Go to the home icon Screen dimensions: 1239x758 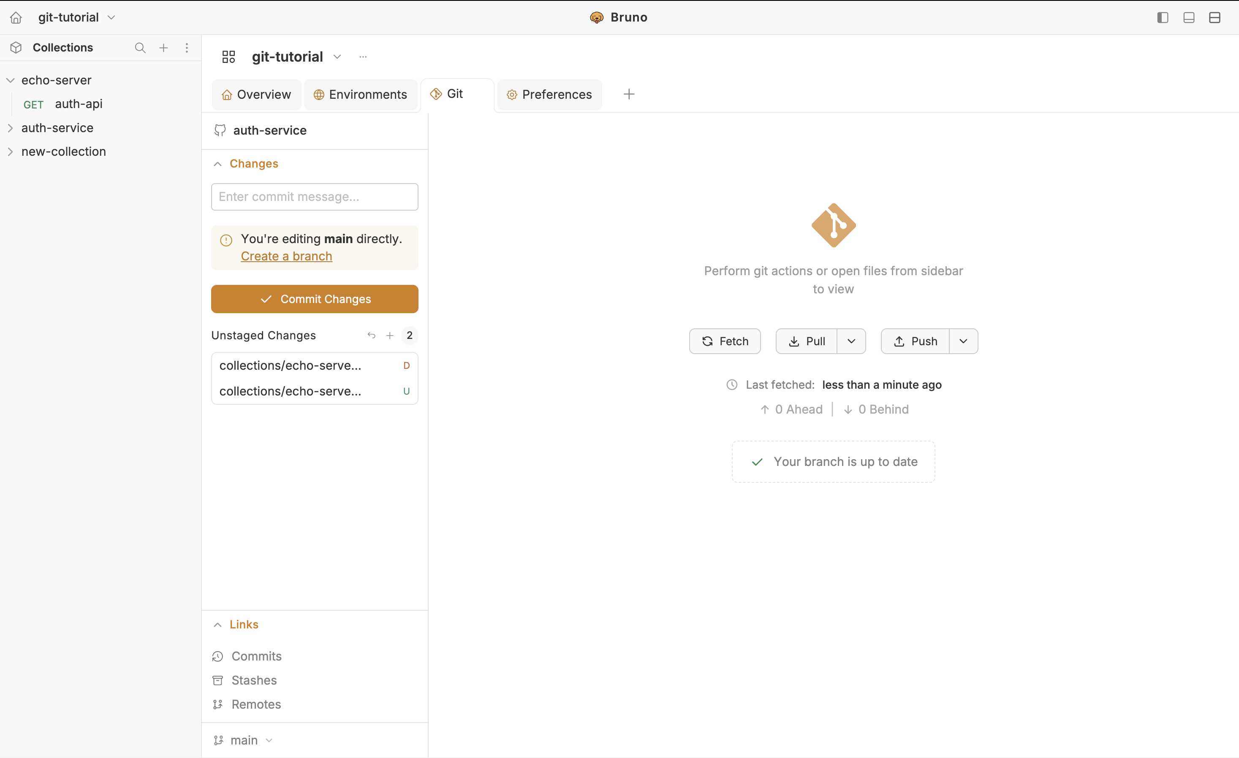click(16, 18)
